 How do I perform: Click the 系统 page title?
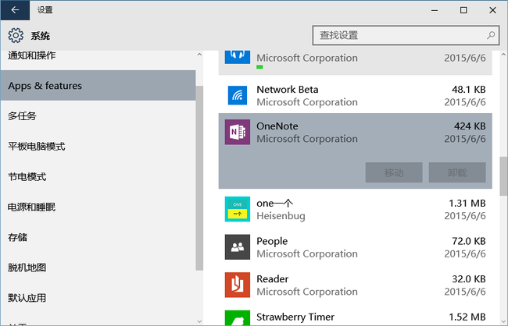[40, 36]
